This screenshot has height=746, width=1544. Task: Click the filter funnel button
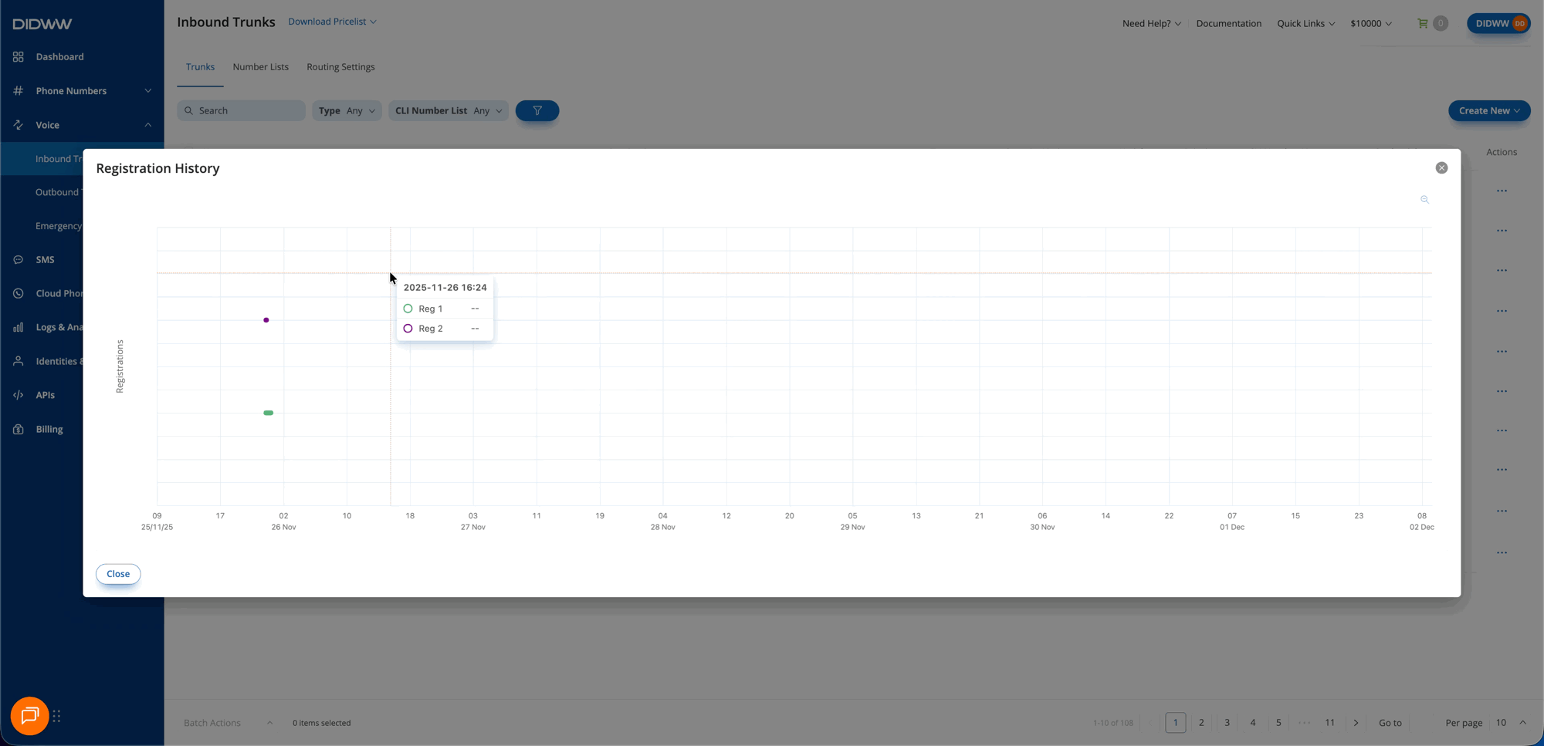coord(537,111)
